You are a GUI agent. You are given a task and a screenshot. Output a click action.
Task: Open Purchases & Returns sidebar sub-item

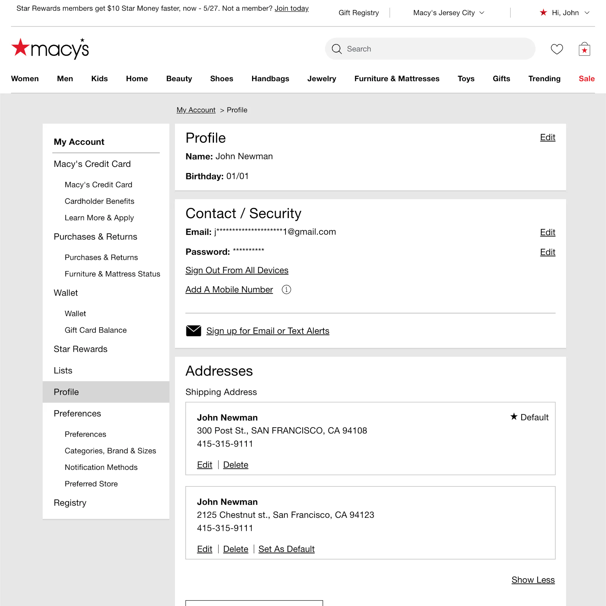[x=101, y=257]
